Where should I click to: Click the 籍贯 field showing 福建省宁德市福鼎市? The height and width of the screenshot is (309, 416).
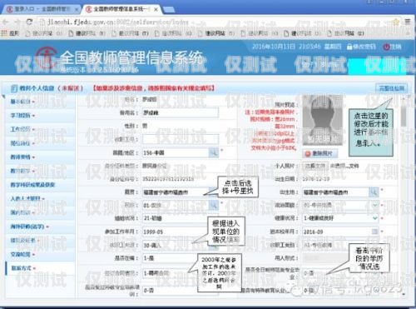[176, 192]
